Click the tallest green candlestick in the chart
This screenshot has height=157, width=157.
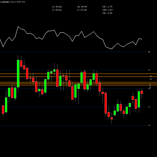(x=18, y=73)
